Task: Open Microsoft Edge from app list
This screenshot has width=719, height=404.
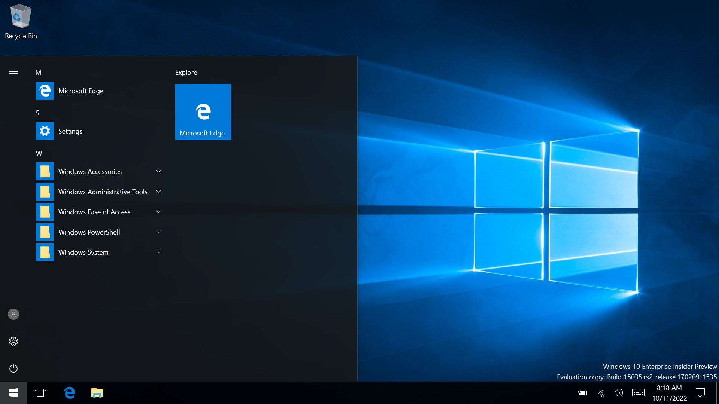Action: pos(81,91)
